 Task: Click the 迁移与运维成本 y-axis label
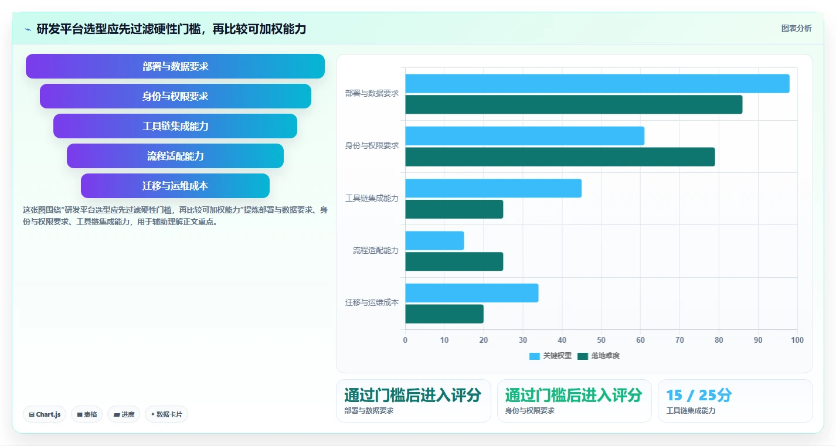[372, 303]
